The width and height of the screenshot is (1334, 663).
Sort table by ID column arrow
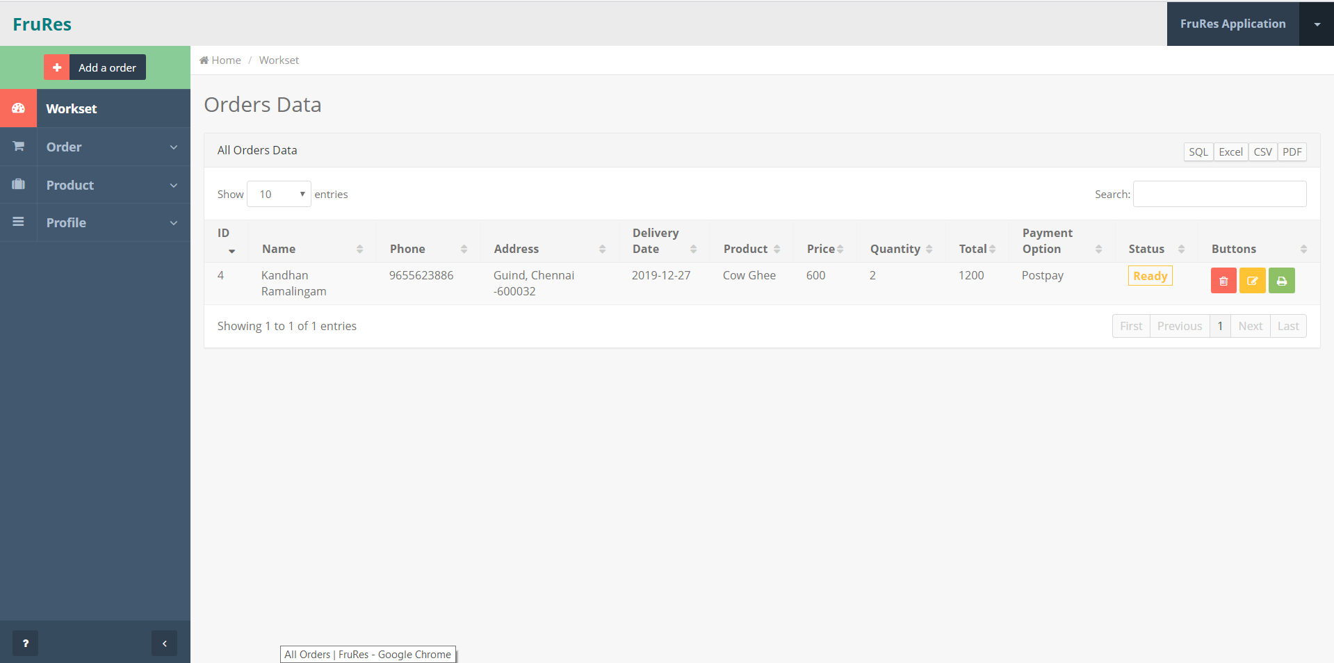[231, 251]
